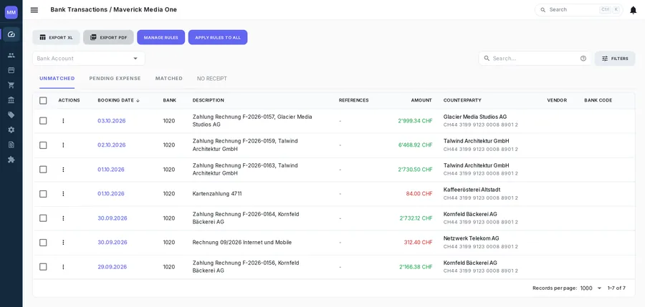The width and height of the screenshot is (645, 307).
Task: Open actions menu for Kartenzahlung 4711 row
Action: coord(63,193)
